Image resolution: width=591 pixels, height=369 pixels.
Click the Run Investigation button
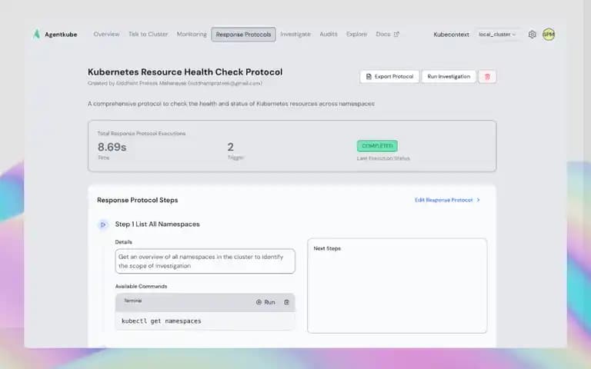point(449,76)
